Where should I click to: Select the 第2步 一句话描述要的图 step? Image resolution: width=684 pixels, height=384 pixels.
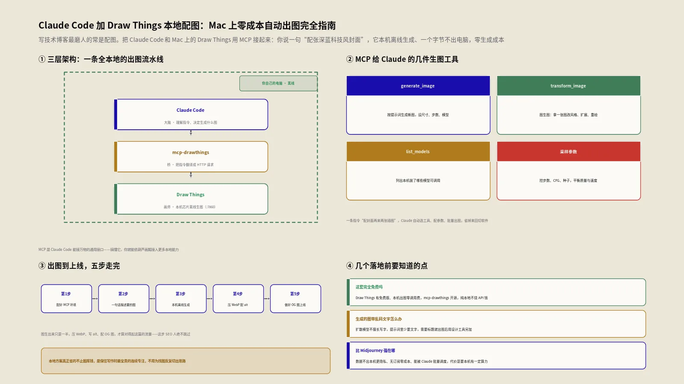coord(124,299)
